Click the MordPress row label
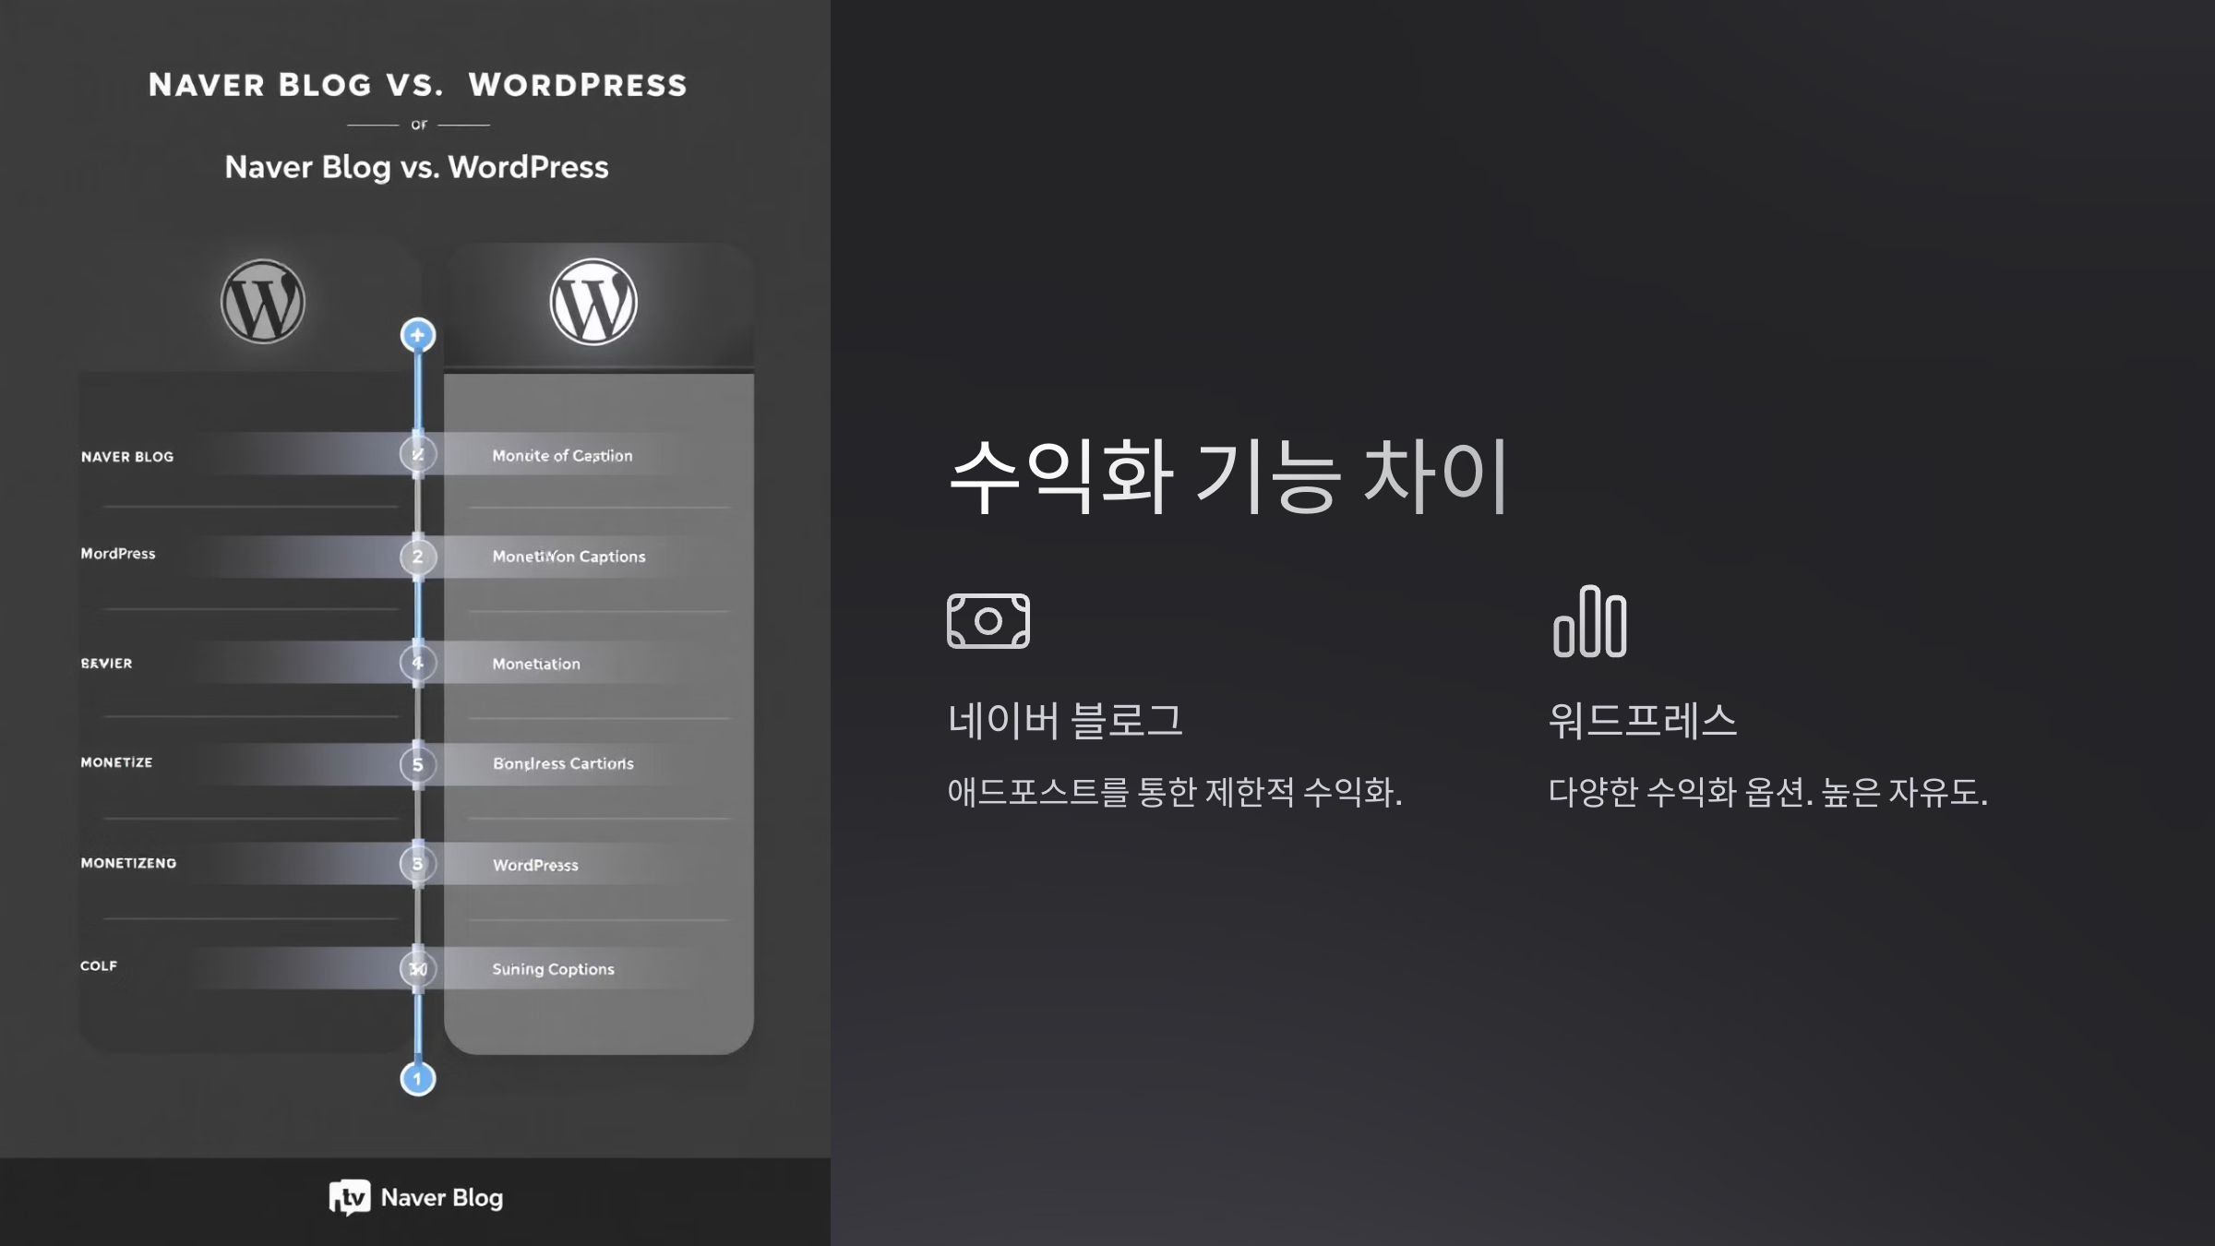 pyautogui.click(x=118, y=554)
